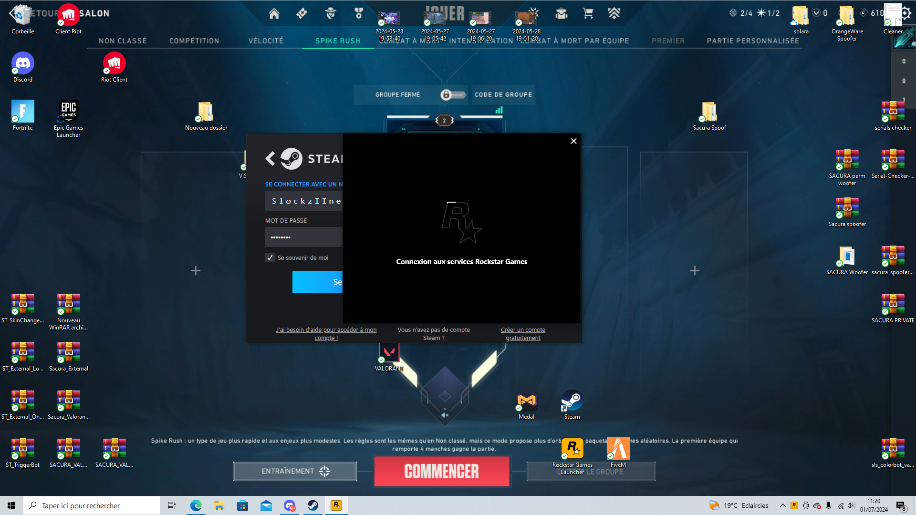
Task: Close the Rockstar Games connection window
Action: (x=573, y=141)
